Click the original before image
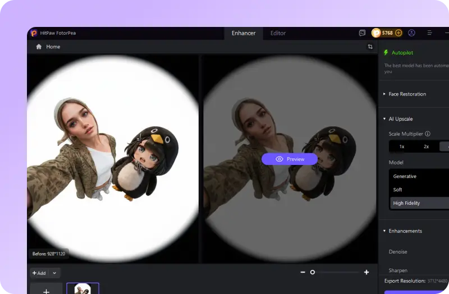Image resolution: width=449 pixels, height=294 pixels. (113, 158)
